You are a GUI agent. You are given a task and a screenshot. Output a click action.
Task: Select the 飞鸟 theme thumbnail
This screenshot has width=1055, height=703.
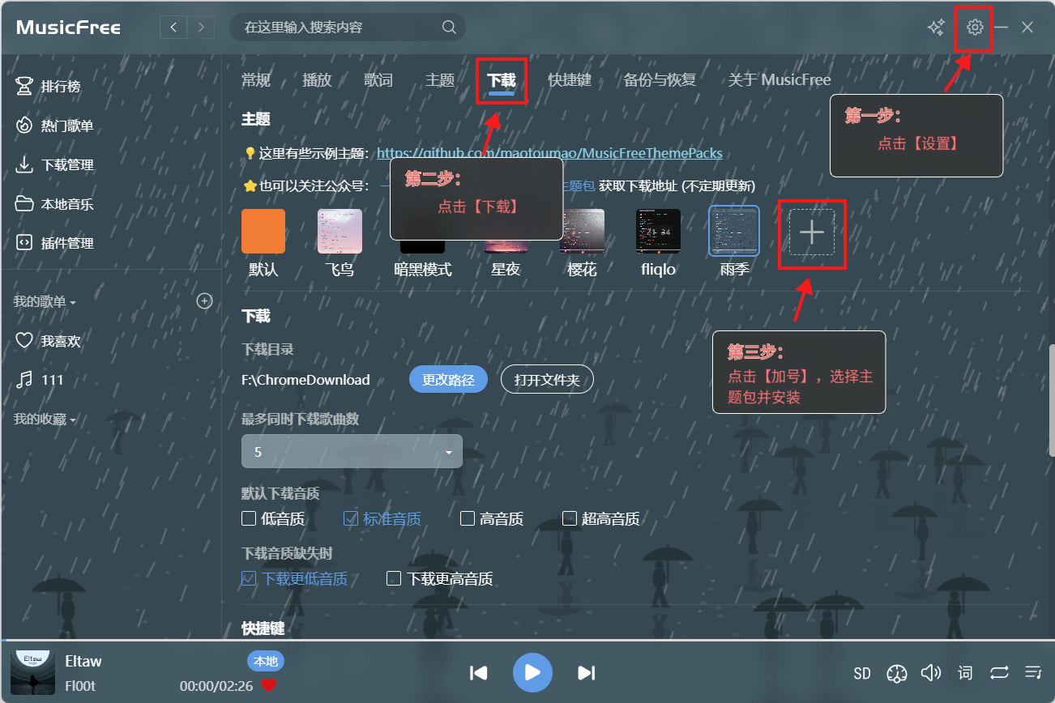(x=340, y=232)
